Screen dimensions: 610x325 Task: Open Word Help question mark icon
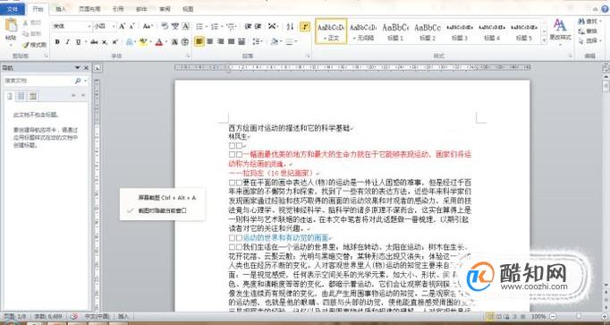pyautogui.click(x=605, y=9)
